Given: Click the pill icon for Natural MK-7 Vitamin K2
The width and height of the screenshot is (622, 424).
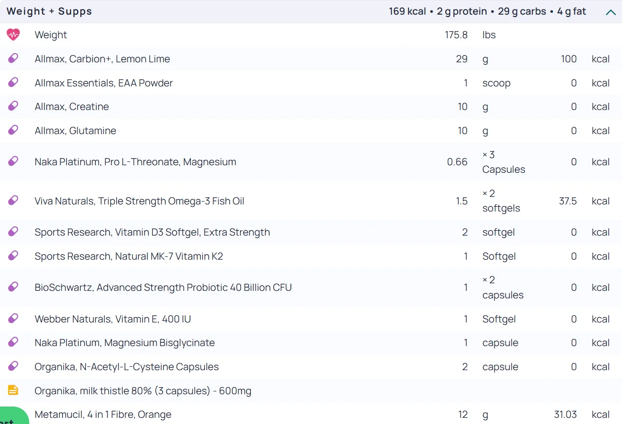Looking at the screenshot, I should point(13,256).
